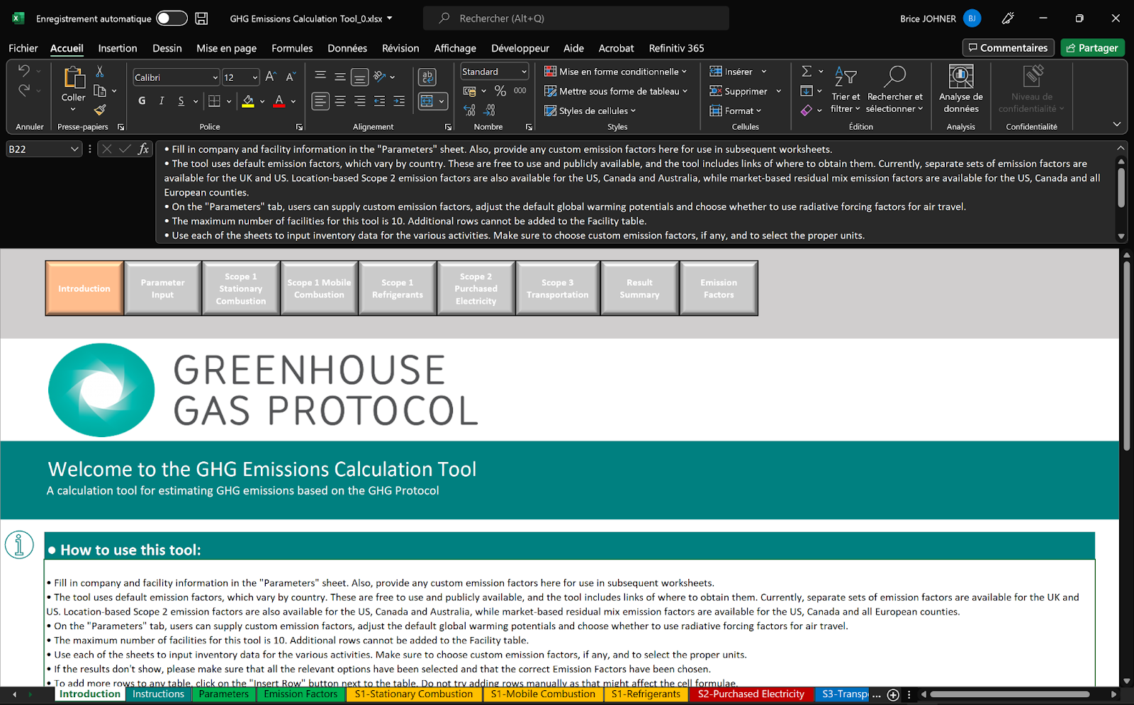Toggle wrap text button
This screenshot has width=1134, height=705.
[x=427, y=77]
